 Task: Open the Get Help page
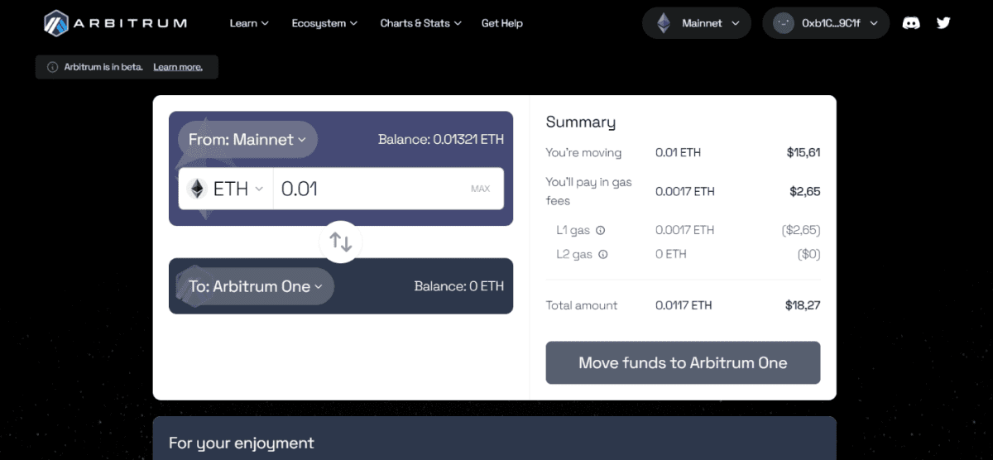(502, 23)
